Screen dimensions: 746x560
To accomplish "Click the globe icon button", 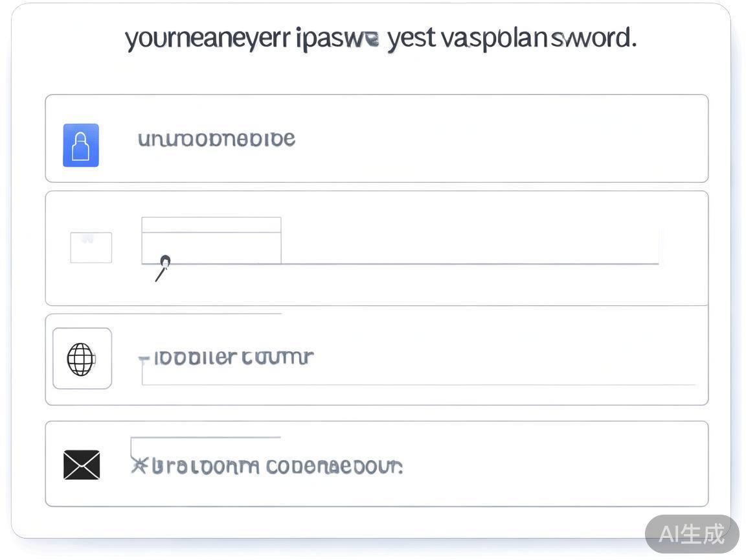I will click(82, 358).
